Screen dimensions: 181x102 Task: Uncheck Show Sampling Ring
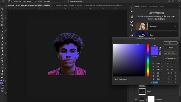[x=68, y=1]
